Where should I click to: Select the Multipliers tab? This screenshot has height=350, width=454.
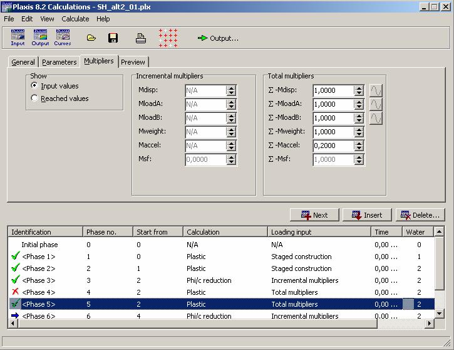click(99, 61)
